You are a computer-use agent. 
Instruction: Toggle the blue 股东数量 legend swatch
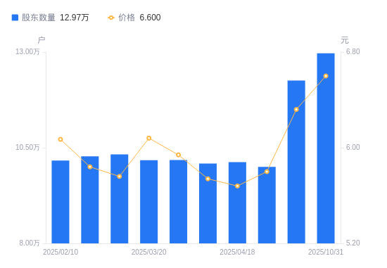(15, 18)
